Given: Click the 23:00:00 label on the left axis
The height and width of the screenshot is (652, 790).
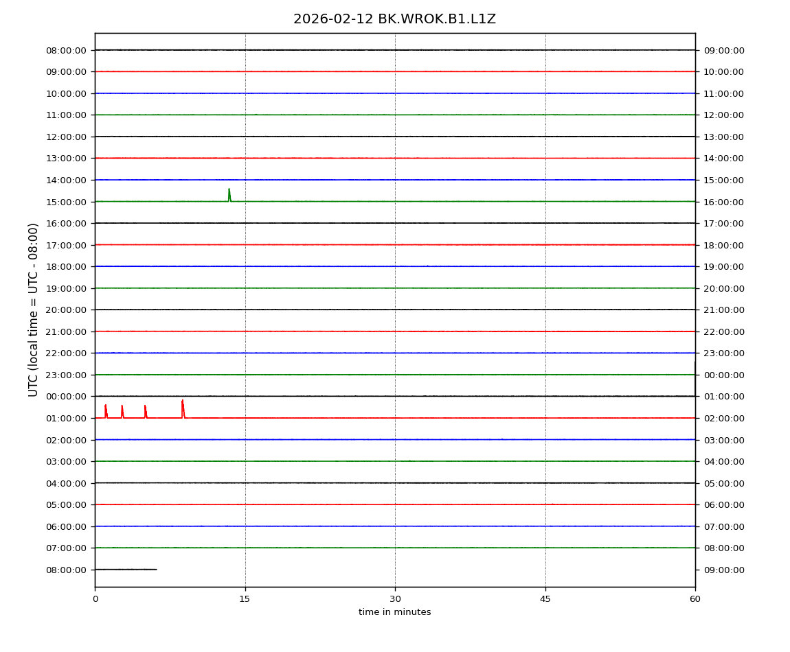Looking at the screenshot, I should (66, 375).
